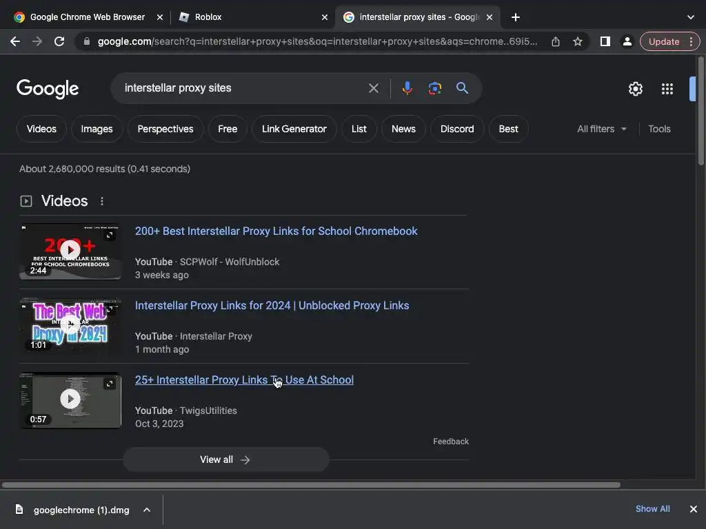Expand the All filters dropdown
Screen dimensions: 706x529
(x=601, y=129)
